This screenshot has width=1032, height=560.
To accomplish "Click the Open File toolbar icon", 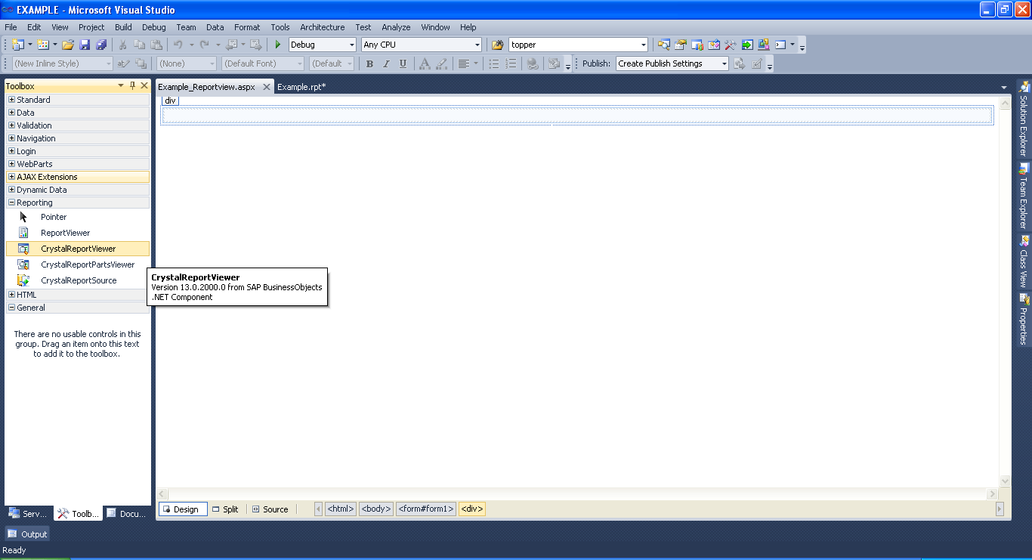I will 66,44.
